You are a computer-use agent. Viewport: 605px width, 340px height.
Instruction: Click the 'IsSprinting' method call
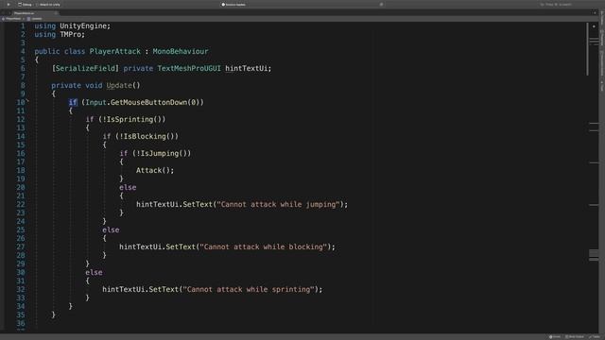[x=130, y=119]
